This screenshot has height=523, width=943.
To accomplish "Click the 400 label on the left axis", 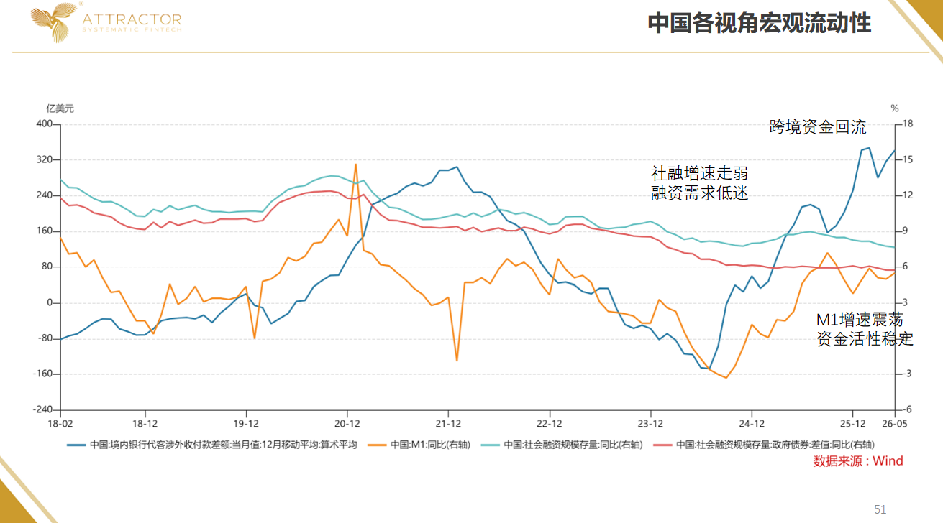I will tap(45, 124).
